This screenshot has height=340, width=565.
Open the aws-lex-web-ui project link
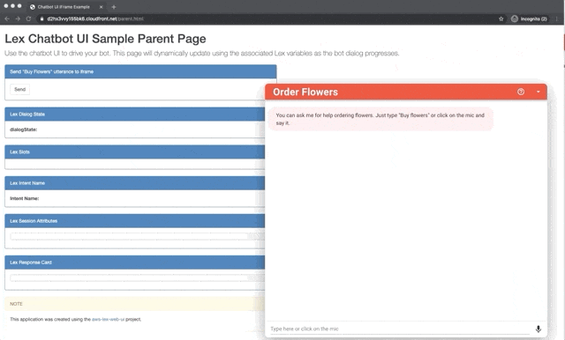click(108, 319)
